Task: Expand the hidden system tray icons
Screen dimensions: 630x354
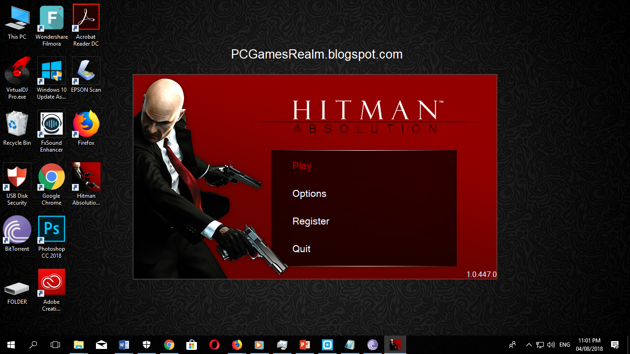Action: (x=529, y=344)
